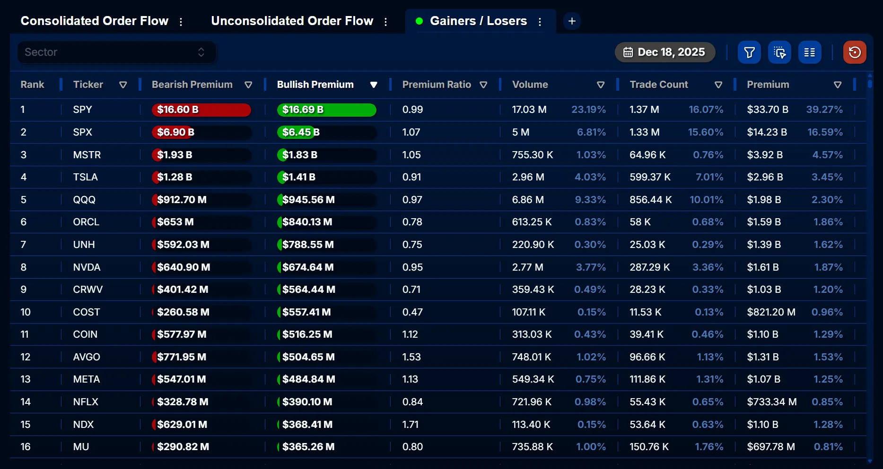Click SPY bearish premium red bar
883x469 pixels.
coord(201,110)
